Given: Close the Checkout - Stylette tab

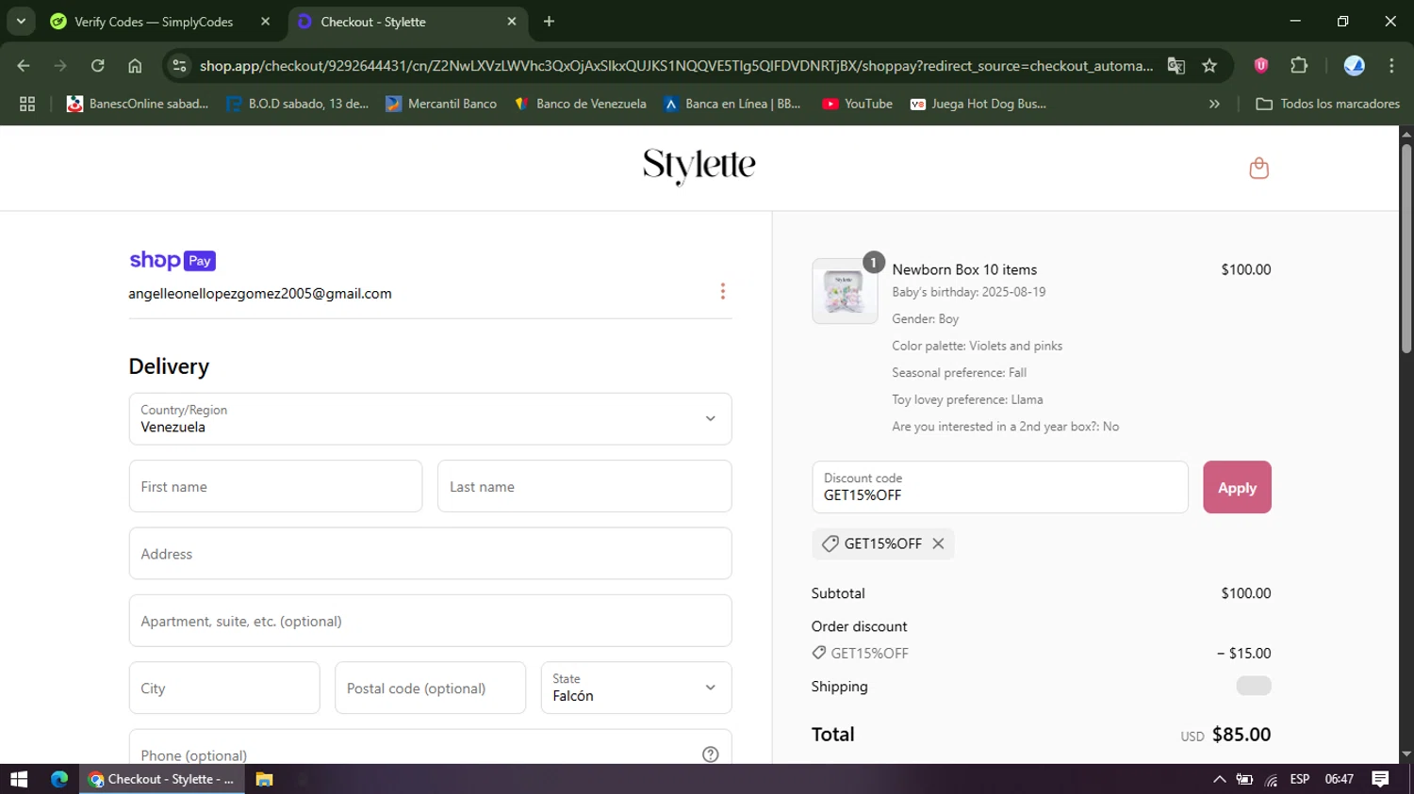Looking at the screenshot, I should (512, 22).
